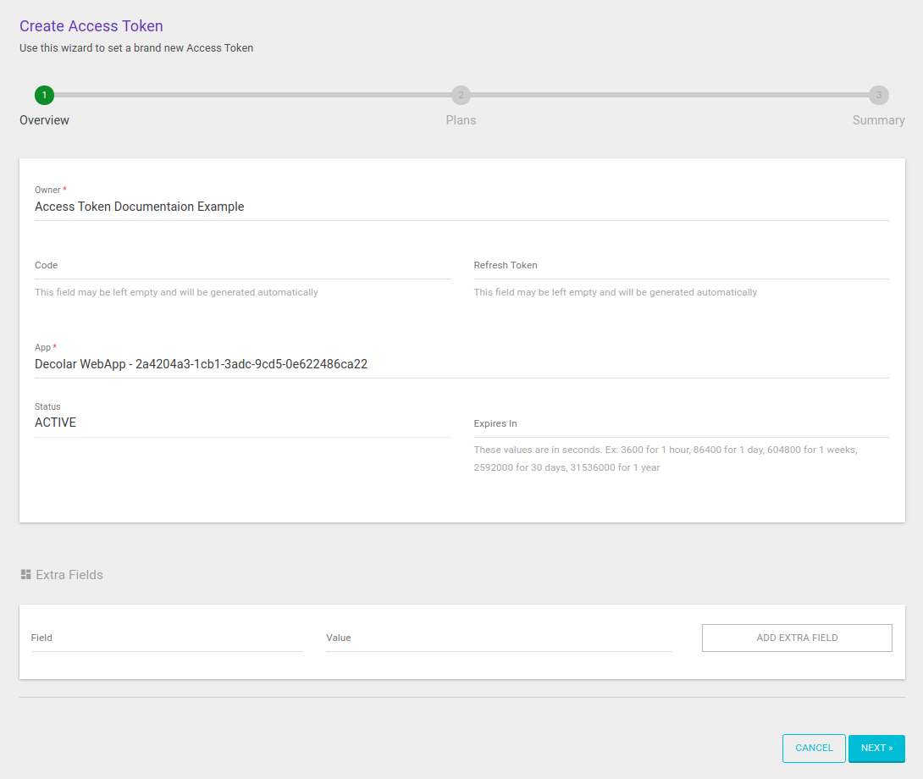
Task: Click the wizard progress bar line
Action: point(254,95)
